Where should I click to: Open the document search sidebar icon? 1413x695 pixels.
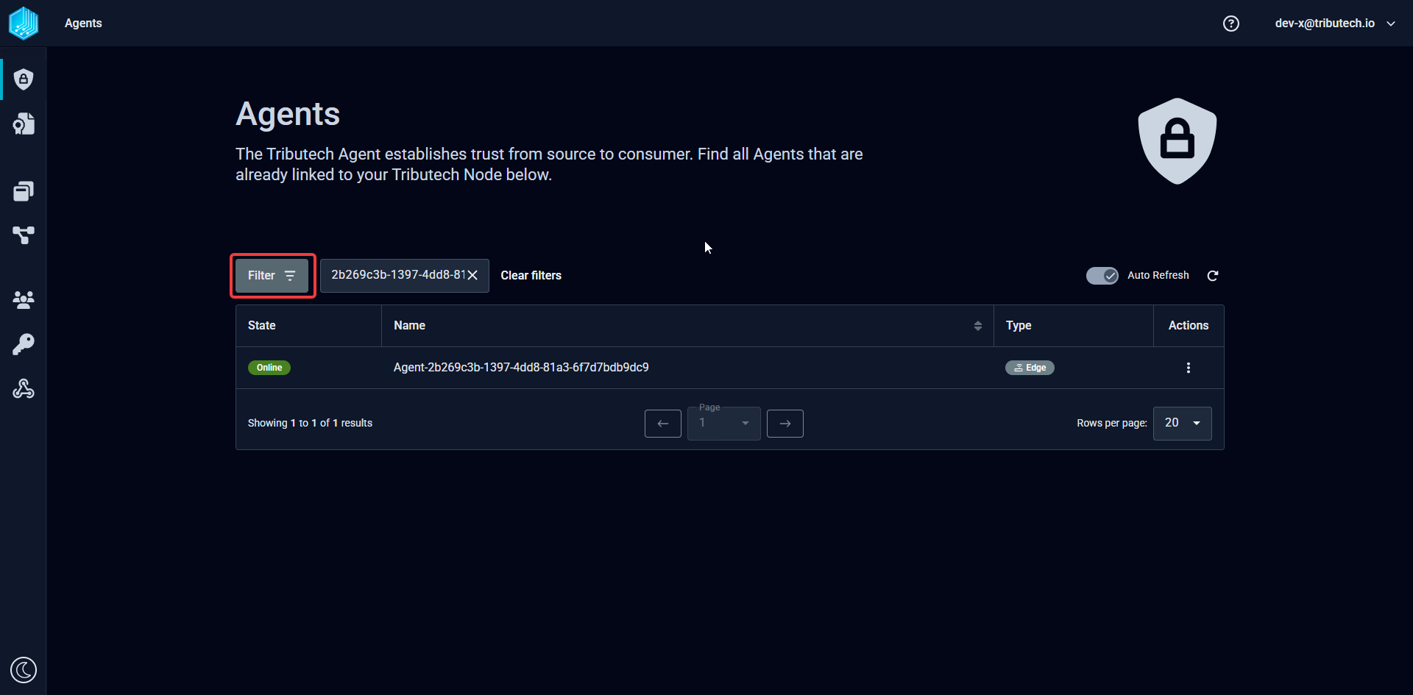pos(24,124)
